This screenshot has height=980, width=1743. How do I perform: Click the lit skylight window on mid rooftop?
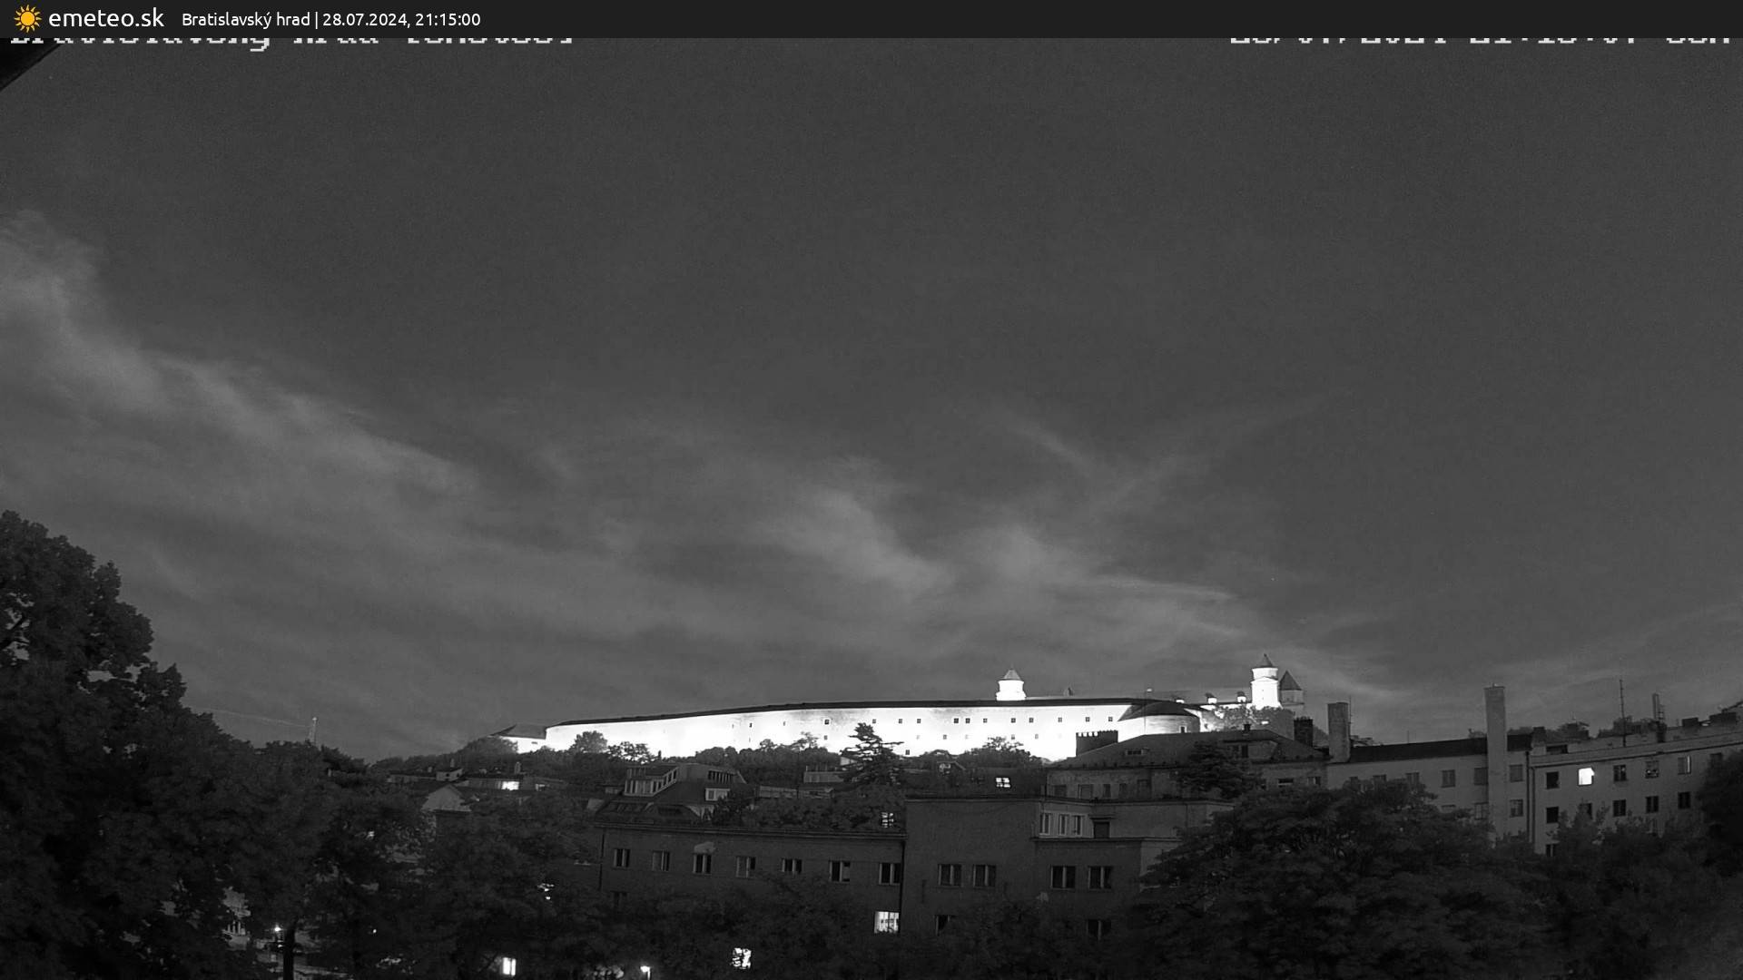click(1002, 781)
